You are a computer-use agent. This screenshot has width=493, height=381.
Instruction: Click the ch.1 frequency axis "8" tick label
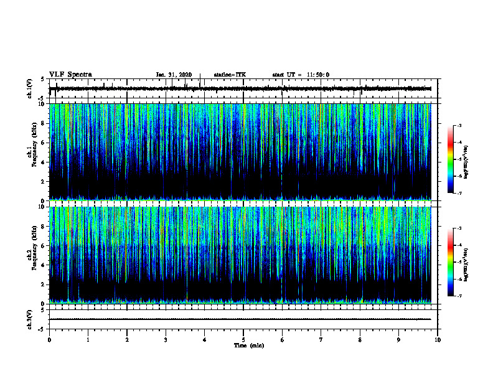[43, 123]
